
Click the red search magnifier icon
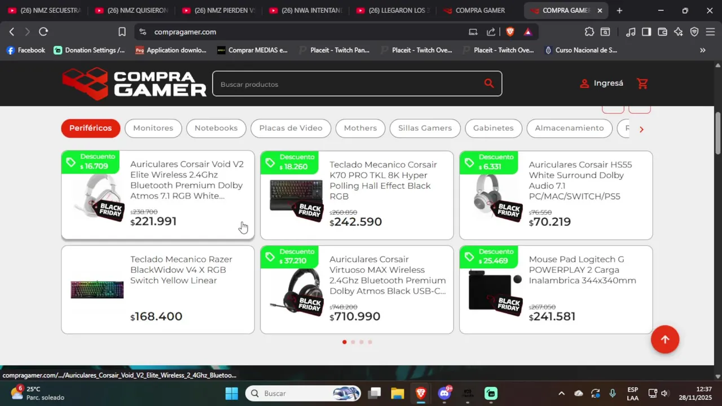point(489,83)
